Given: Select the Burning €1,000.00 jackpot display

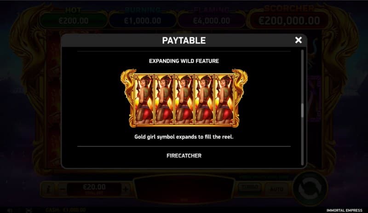Looking at the screenshot, I should click(143, 17).
